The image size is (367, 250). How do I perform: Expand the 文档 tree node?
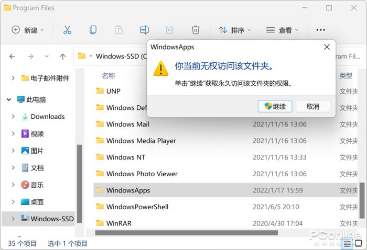tap(13, 167)
